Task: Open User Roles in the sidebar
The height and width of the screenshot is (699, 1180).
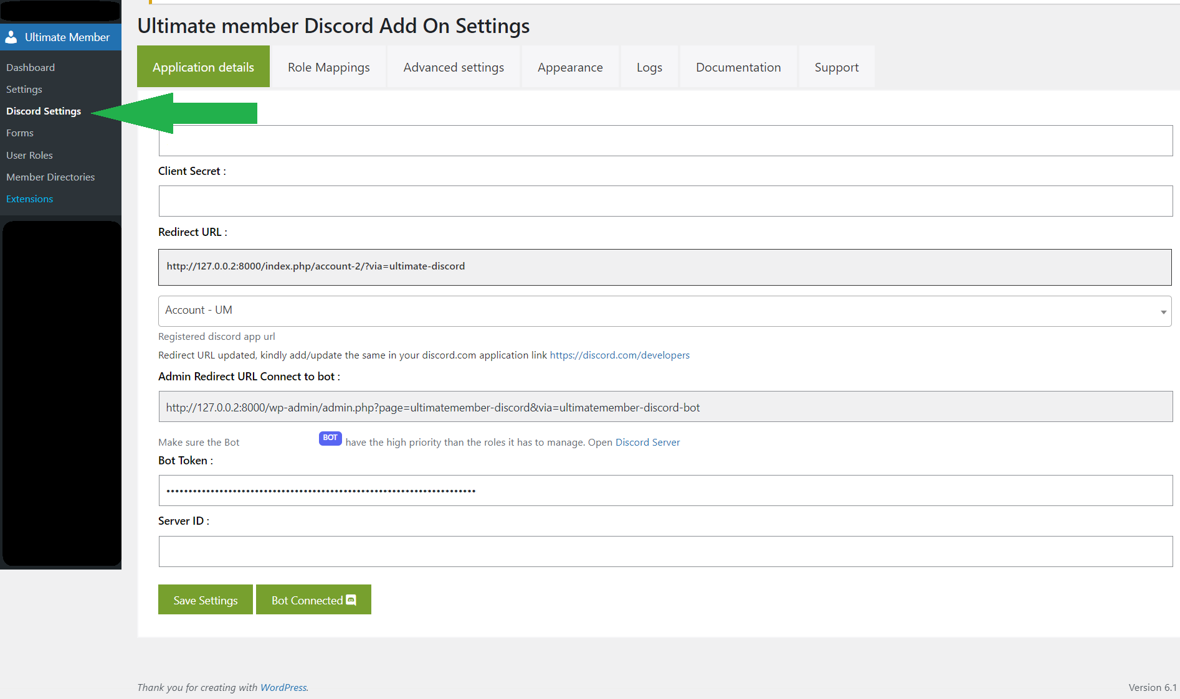Action: click(29, 155)
